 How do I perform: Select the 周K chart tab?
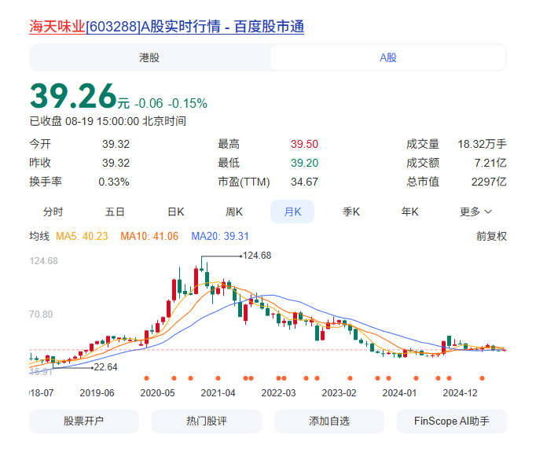coord(234,212)
